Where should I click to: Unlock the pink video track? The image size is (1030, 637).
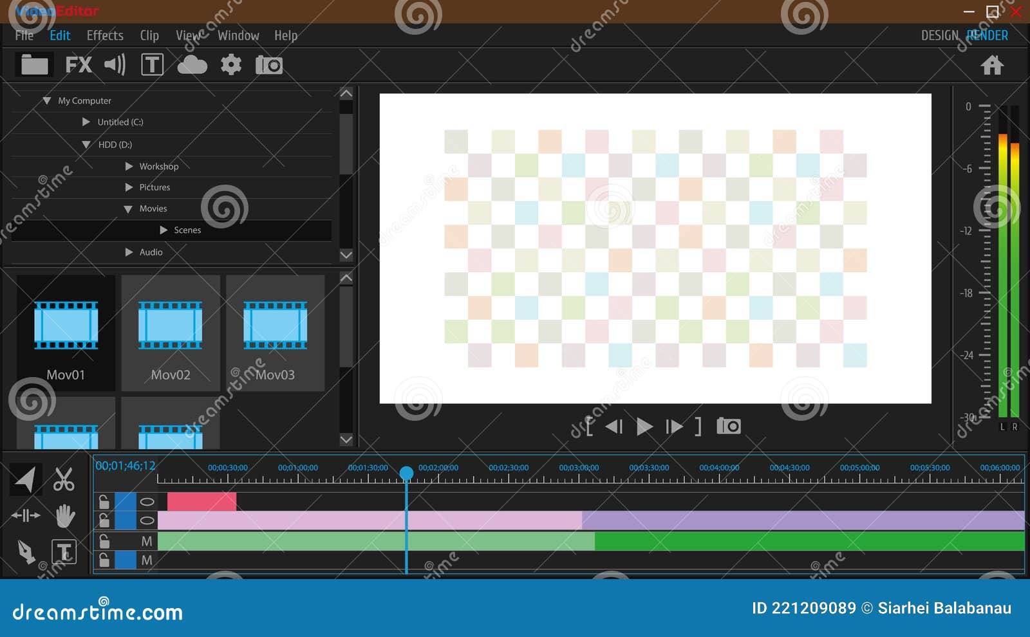tap(104, 520)
